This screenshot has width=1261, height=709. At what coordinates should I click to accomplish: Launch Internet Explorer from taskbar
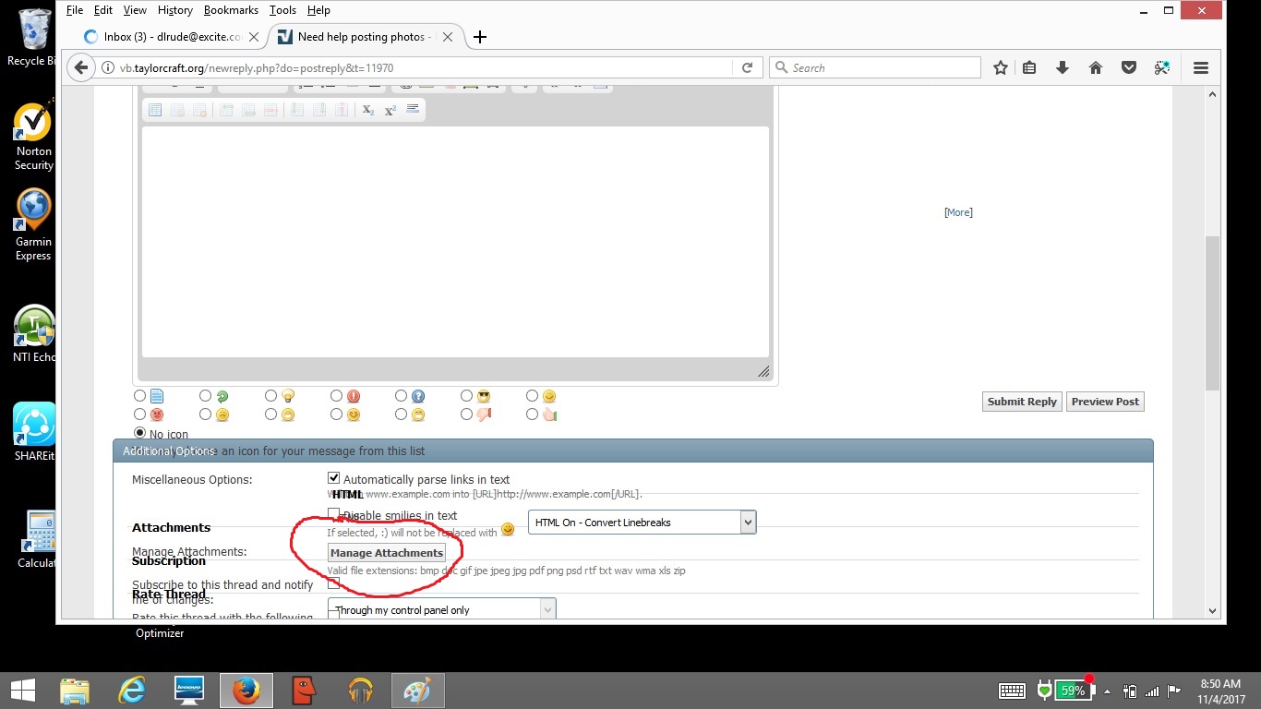click(x=132, y=691)
